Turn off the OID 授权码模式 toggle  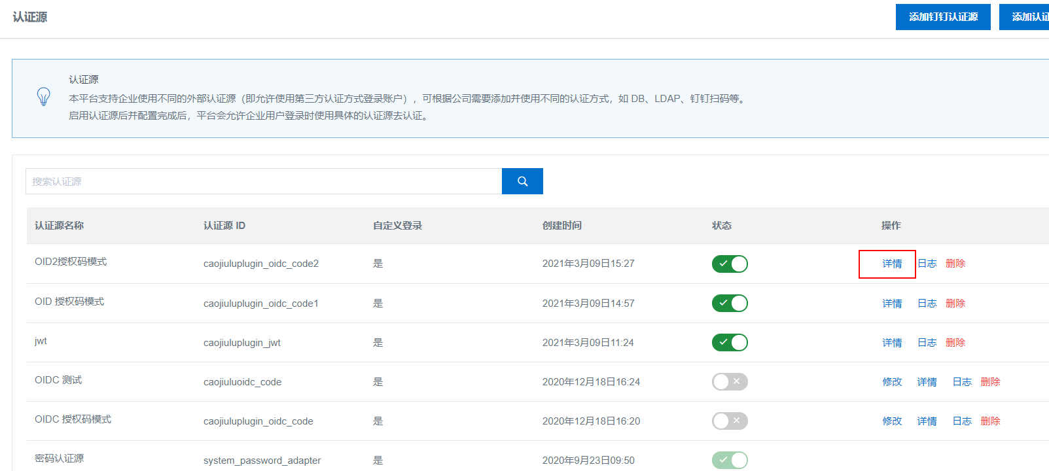point(730,304)
